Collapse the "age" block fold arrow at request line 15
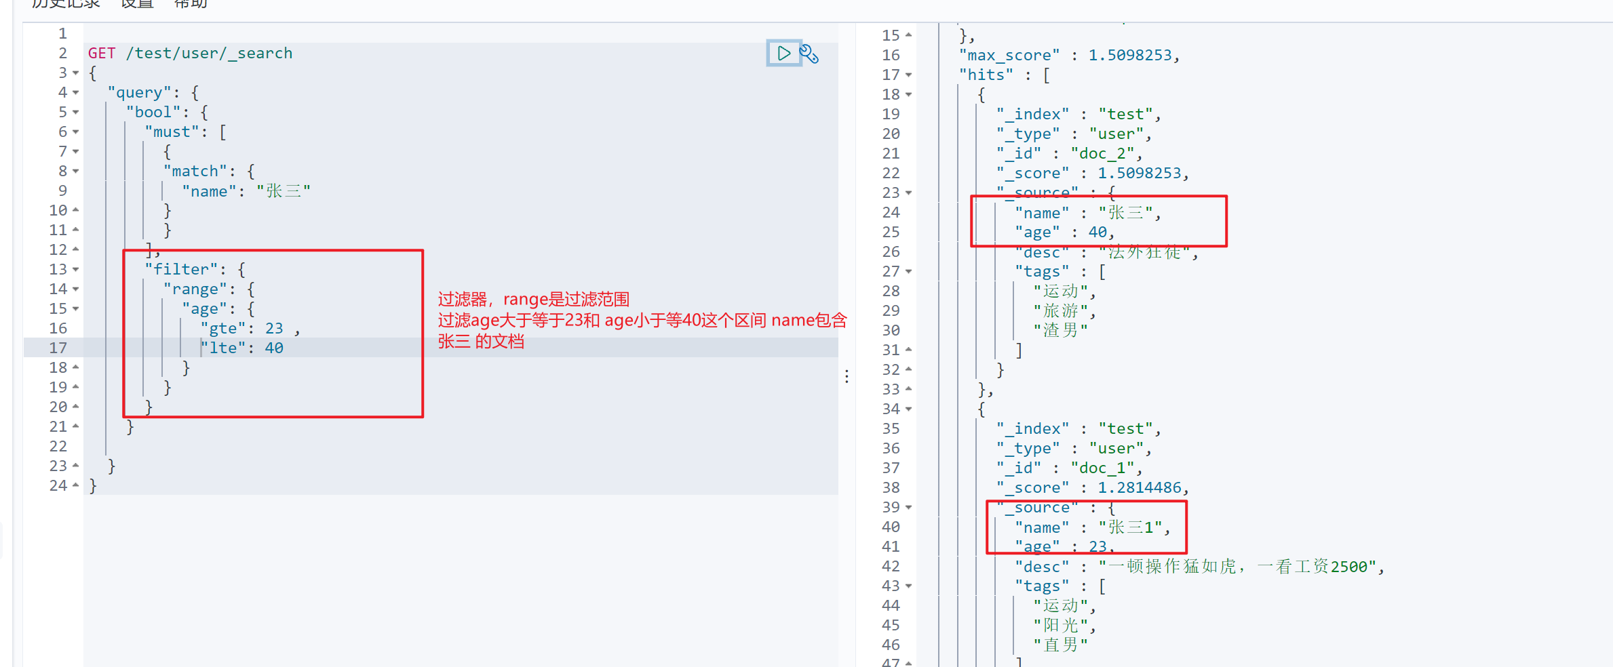Image resolution: width=1613 pixels, height=667 pixels. pyautogui.click(x=76, y=309)
